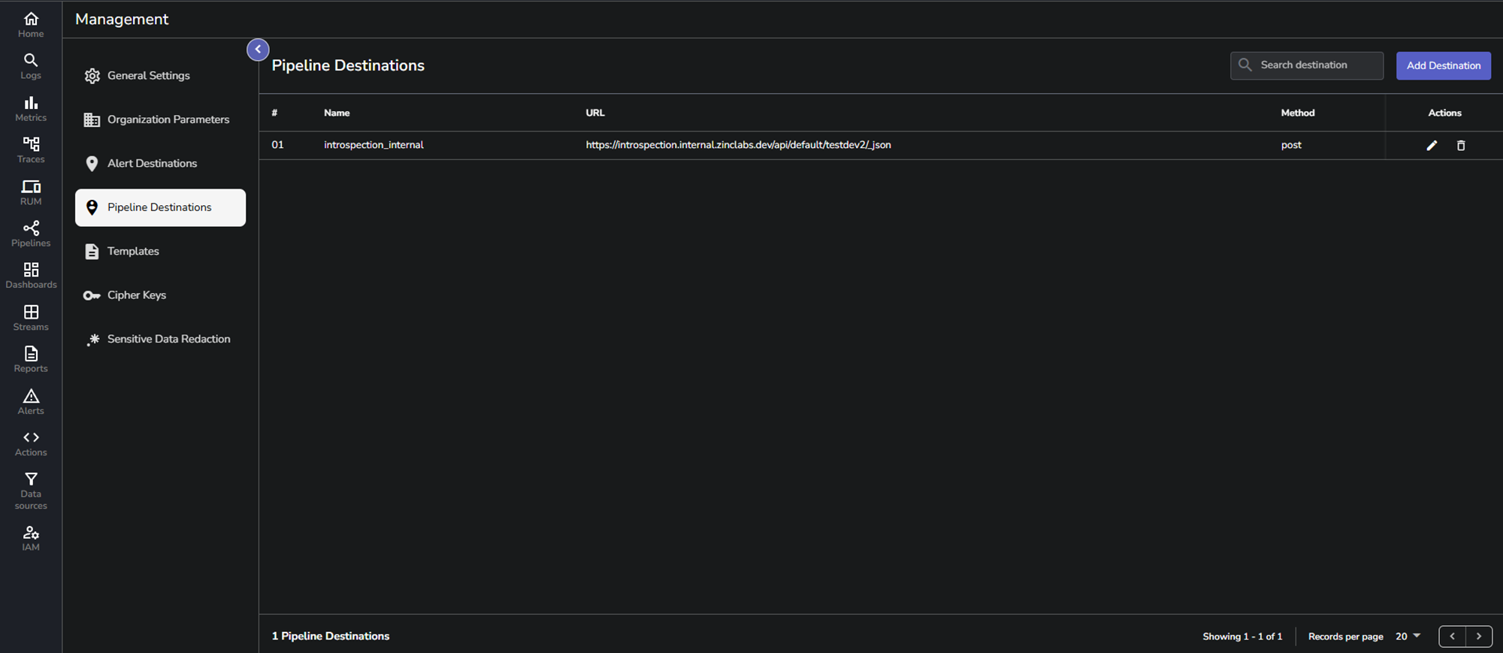
Task: Open the Dashboards view
Action: click(31, 275)
